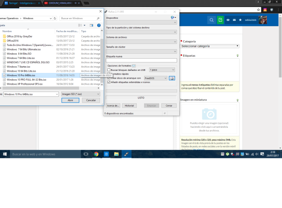Viewport: 282px width, 208px height.
Task: Open Sistema de archivos dropdown
Action: coord(141,42)
